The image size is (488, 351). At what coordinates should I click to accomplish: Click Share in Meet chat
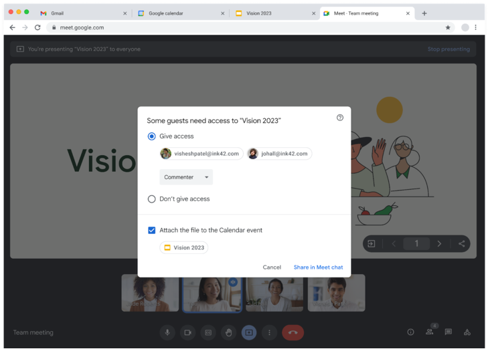point(318,267)
